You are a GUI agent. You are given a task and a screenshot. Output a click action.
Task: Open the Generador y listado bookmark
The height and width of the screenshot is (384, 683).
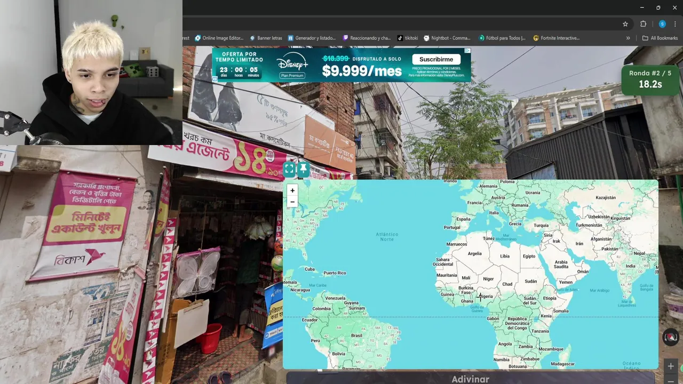[x=312, y=38]
